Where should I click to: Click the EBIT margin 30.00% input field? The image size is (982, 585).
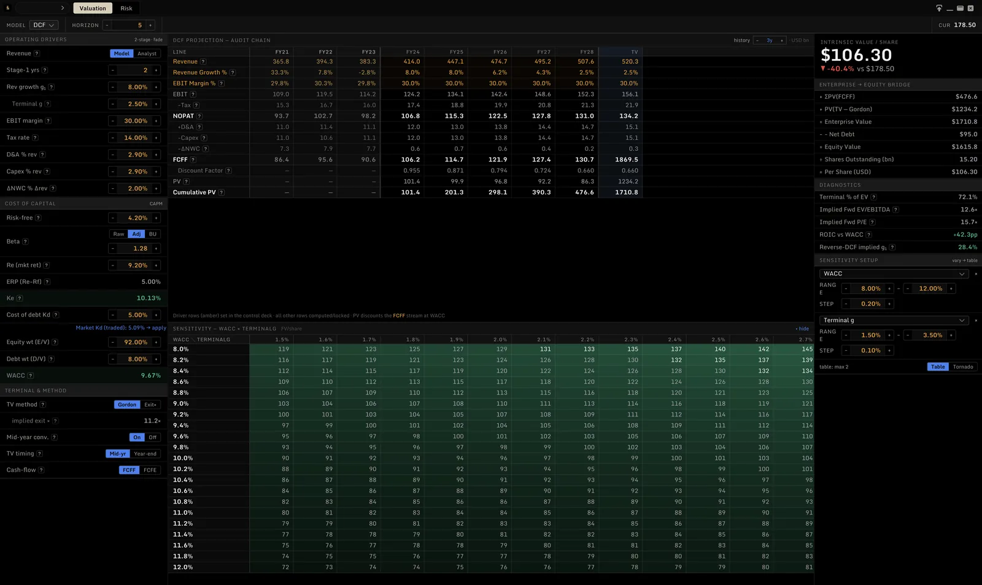[135, 121]
